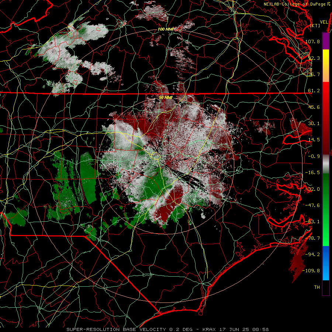Click the -78.7 value on the velocity scale
This screenshot has height=332, width=332.
pos(312,238)
